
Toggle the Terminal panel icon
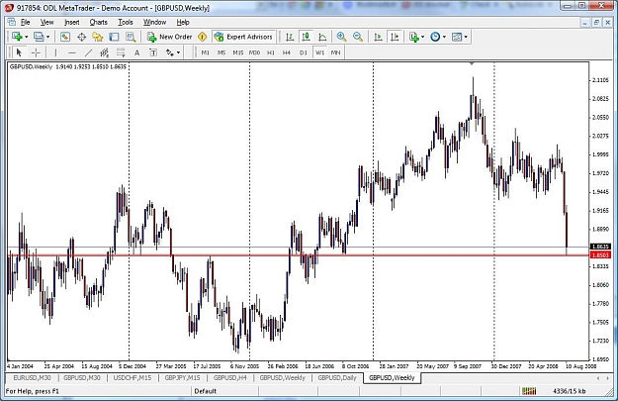pyautogui.click(x=114, y=37)
